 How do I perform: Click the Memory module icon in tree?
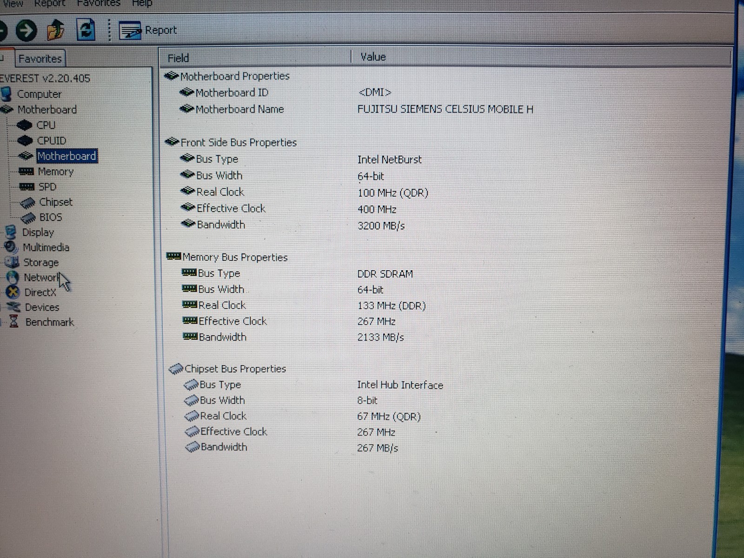click(26, 172)
